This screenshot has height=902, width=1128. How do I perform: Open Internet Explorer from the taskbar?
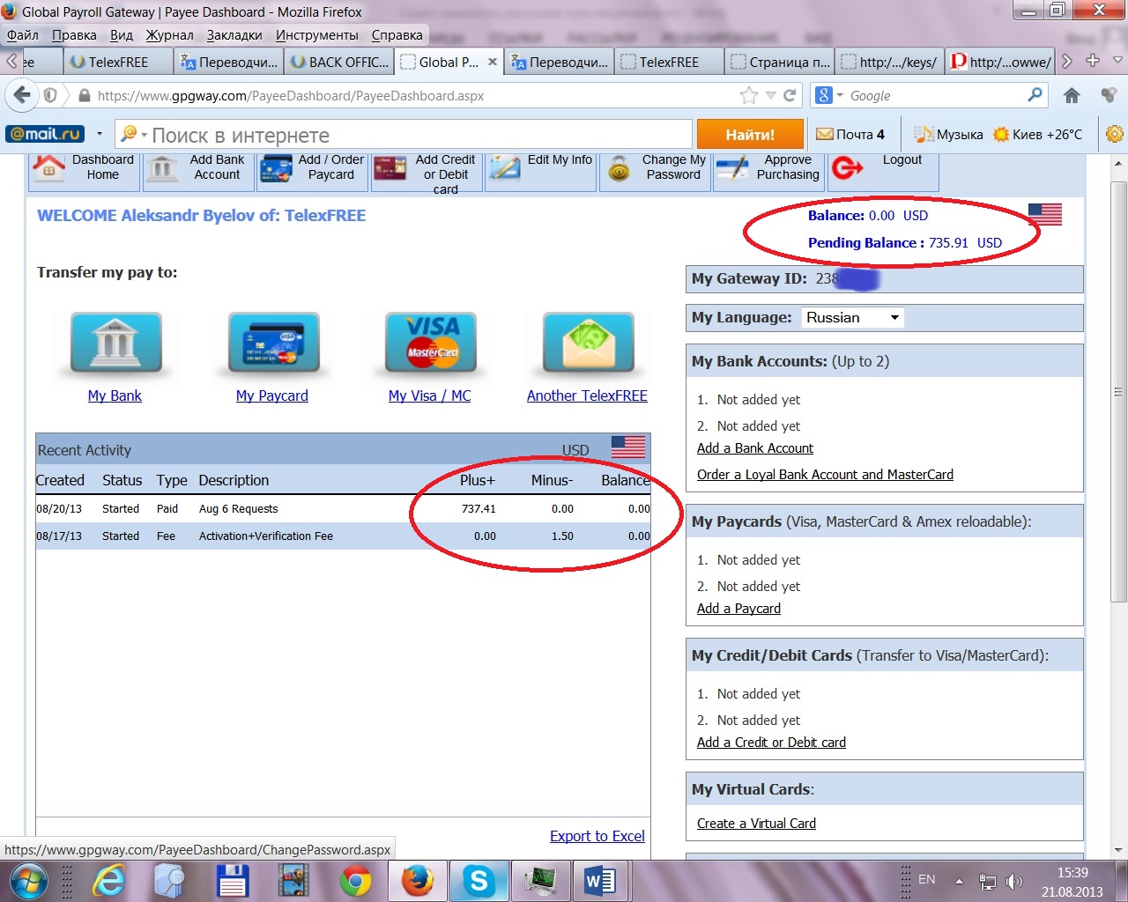point(109,880)
